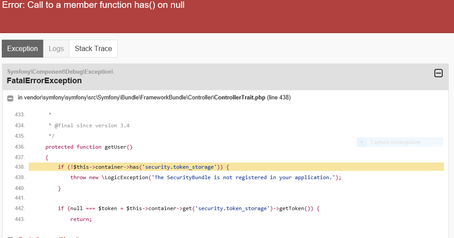This screenshot has height=238, width=454.
Task: Open the Logs tab
Action: point(56,49)
